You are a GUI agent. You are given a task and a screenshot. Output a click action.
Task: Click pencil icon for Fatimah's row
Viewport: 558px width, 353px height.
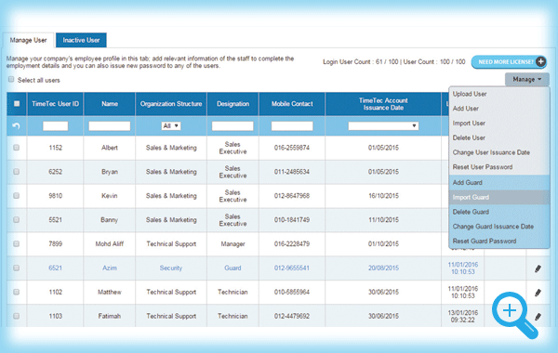[x=538, y=317]
